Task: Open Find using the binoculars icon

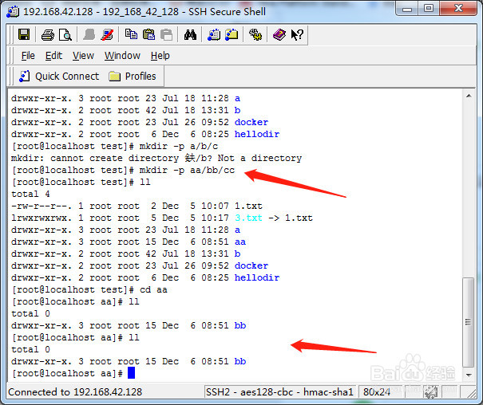Action: coord(190,35)
